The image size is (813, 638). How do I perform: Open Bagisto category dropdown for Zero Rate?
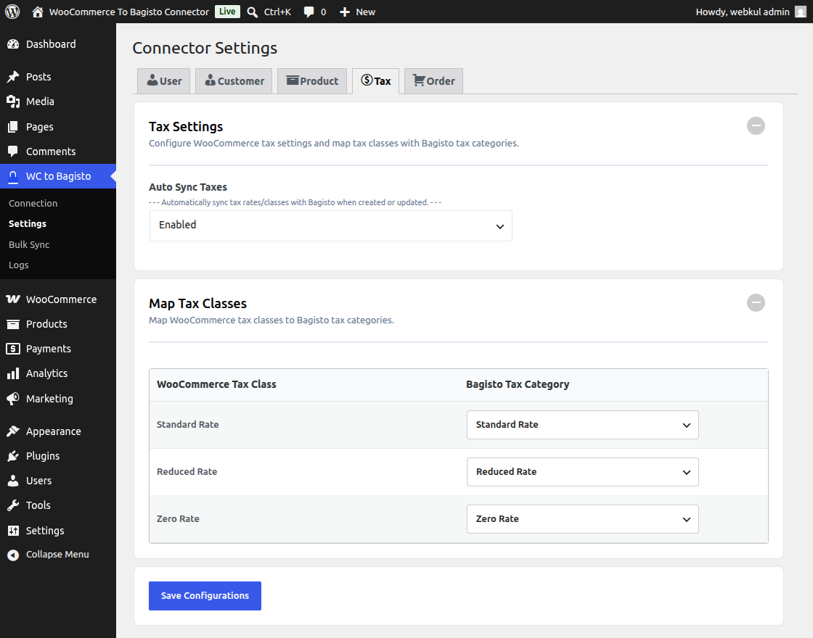(582, 519)
